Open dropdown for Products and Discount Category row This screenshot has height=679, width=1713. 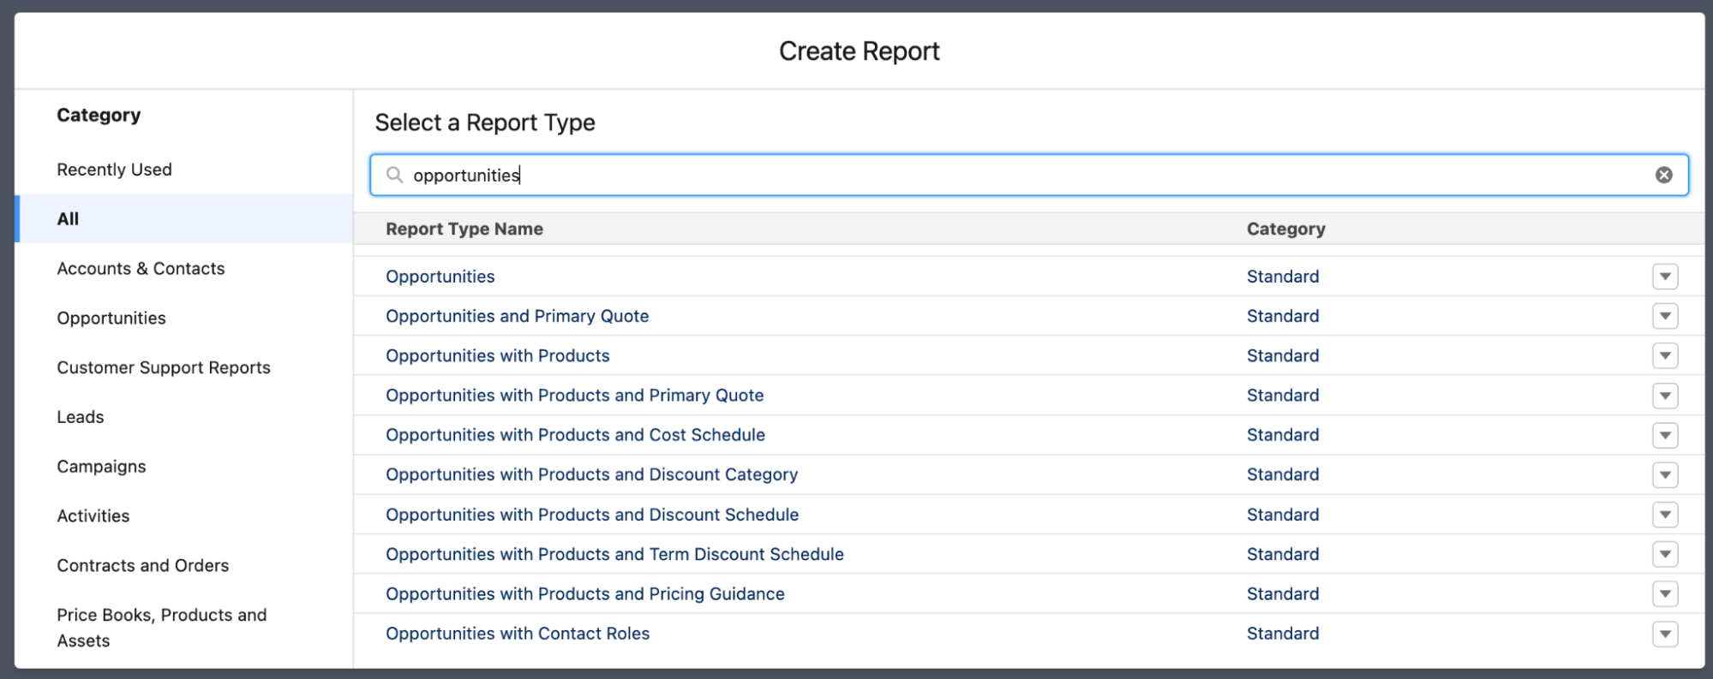point(1665,474)
